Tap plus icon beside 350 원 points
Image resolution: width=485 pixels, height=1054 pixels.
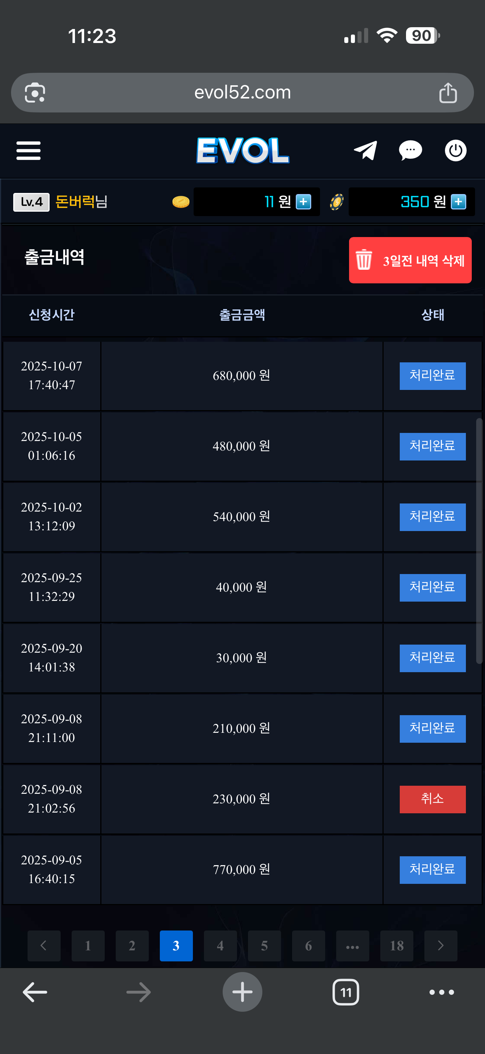(458, 202)
